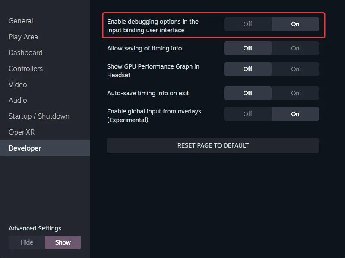
Task: Open the Dashboard settings page
Action: coord(25,53)
